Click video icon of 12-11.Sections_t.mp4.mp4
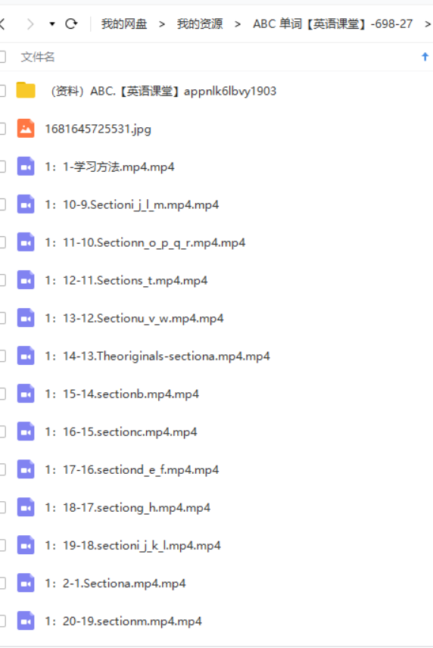Image resolution: width=433 pixels, height=648 pixels. tap(26, 280)
